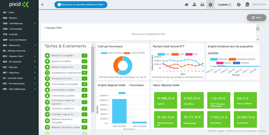The height and width of the screenshot is (135, 269).
Task: Click the 20 badge for Candidatures à sélectionner
Action: (x=84, y=73)
